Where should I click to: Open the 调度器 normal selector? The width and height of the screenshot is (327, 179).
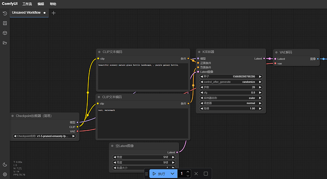pos(231,103)
